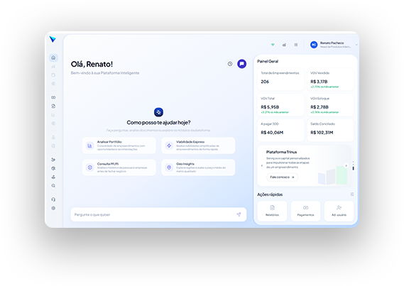Viewport: 404px width, 286px height.
Task: Open the Consulta PF/PJ card
Action: (x=119, y=167)
